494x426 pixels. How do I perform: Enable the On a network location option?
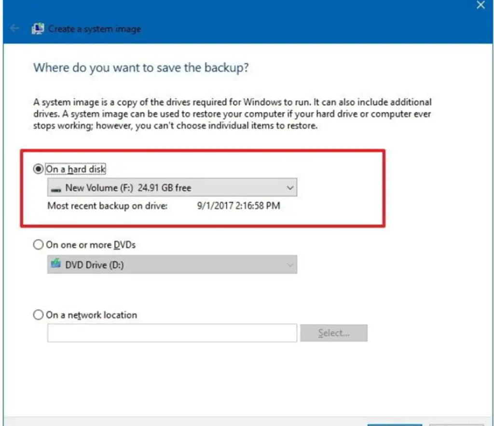coord(38,315)
